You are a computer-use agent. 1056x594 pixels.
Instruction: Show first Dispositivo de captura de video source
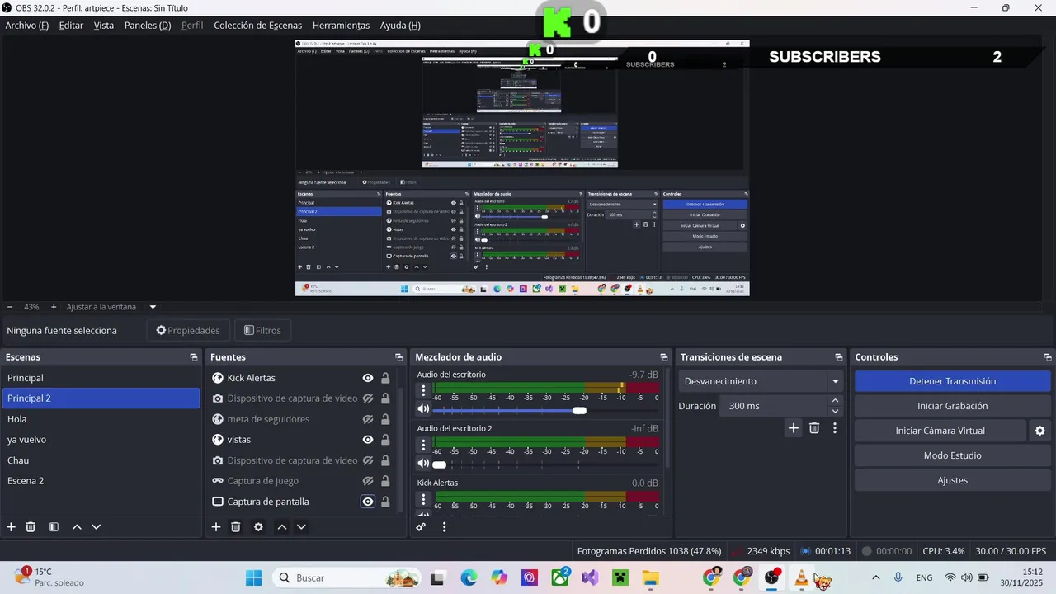point(368,398)
